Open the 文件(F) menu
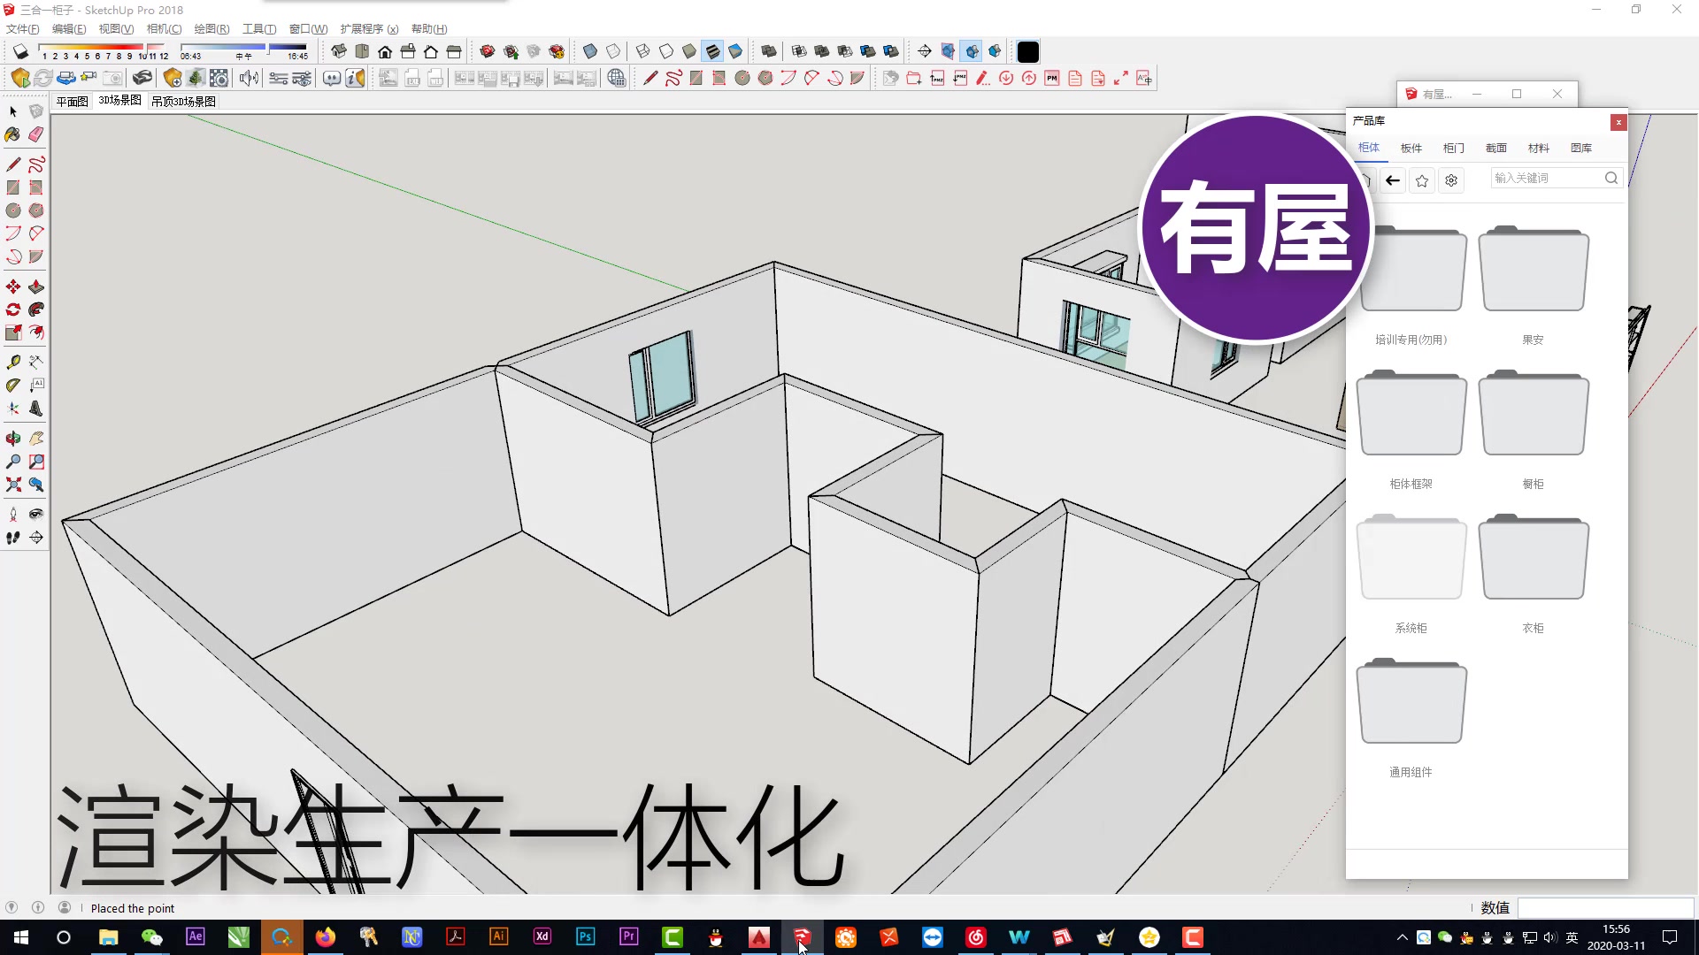The width and height of the screenshot is (1699, 955). tap(23, 29)
